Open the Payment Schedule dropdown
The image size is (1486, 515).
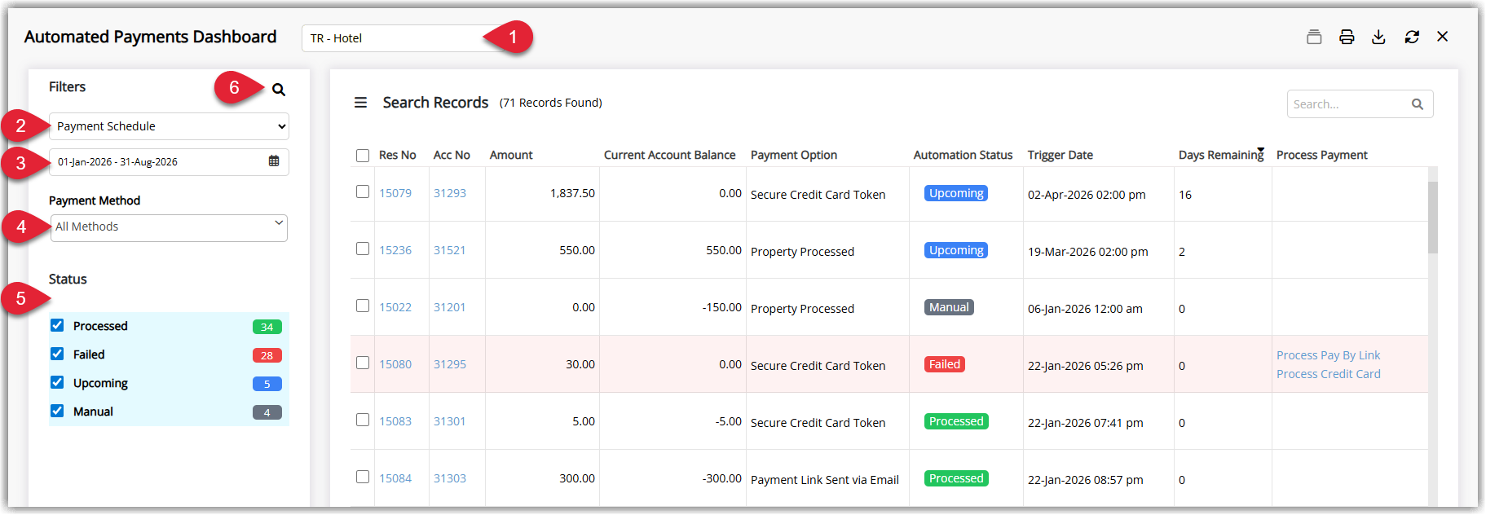tap(169, 126)
